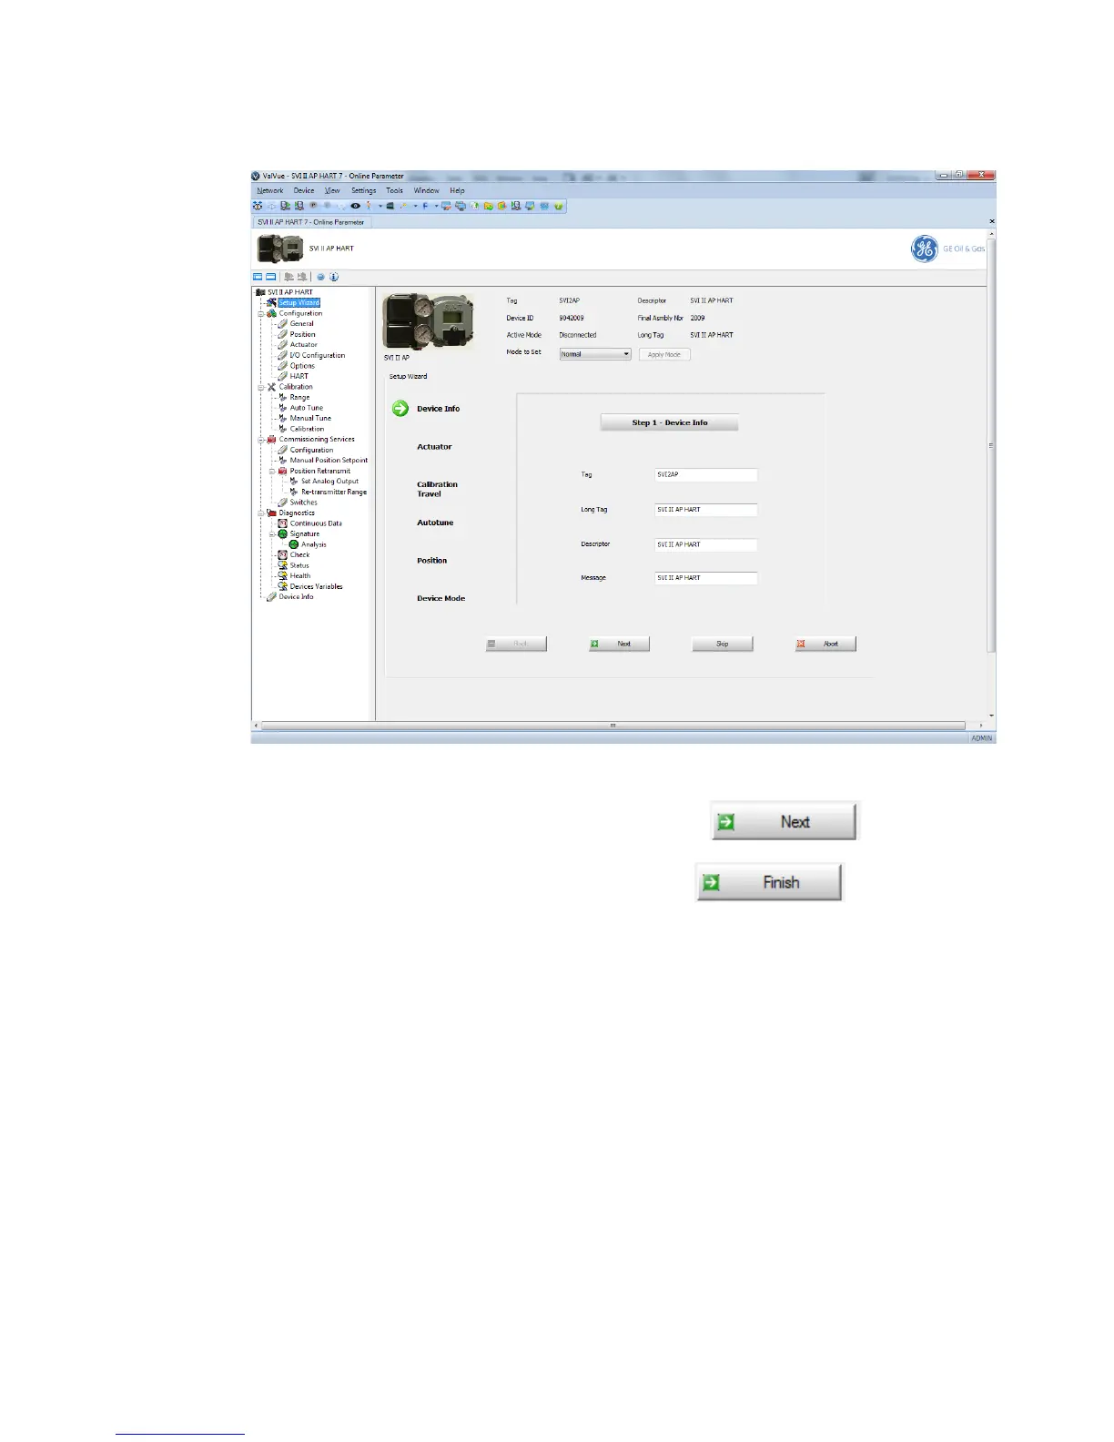Open the Health diagnostics node

(x=300, y=575)
